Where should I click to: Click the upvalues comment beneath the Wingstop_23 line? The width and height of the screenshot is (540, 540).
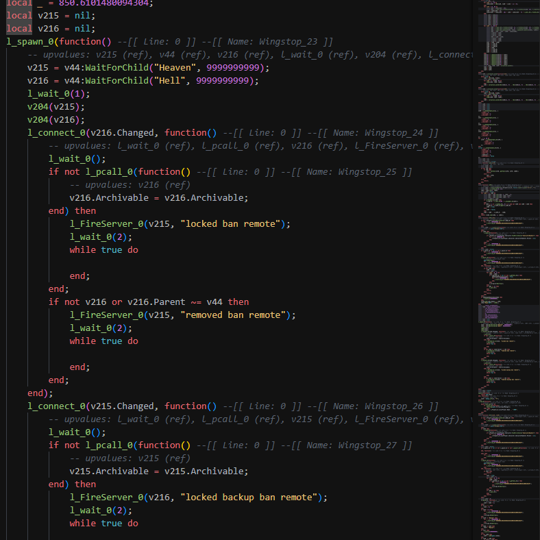coord(249,55)
